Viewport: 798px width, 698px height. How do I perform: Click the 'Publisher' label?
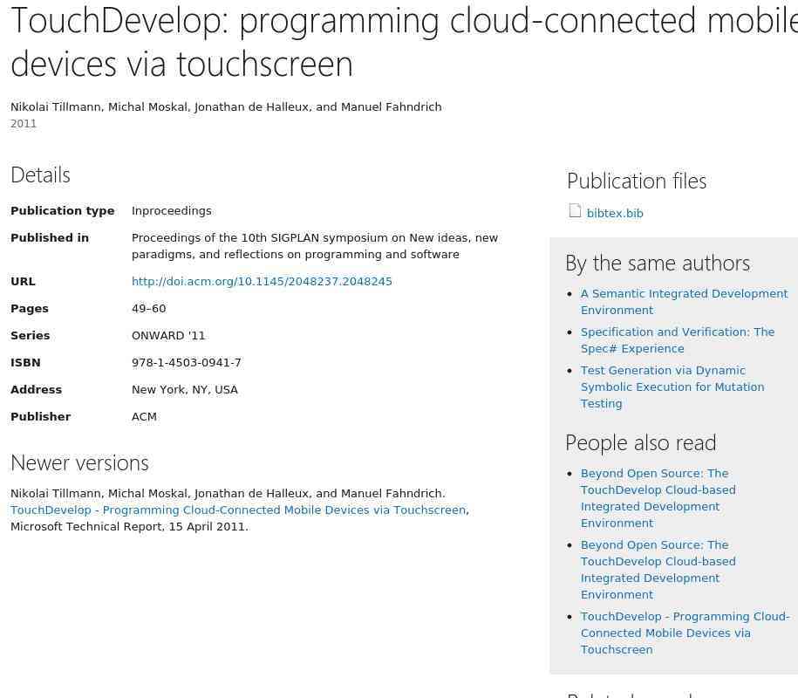pyautogui.click(x=41, y=416)
